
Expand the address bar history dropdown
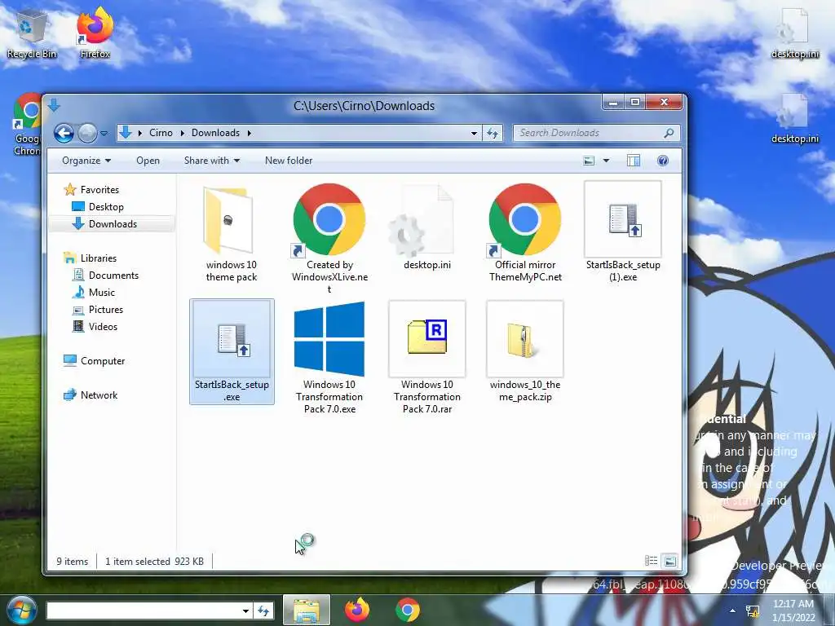[474, 133]
